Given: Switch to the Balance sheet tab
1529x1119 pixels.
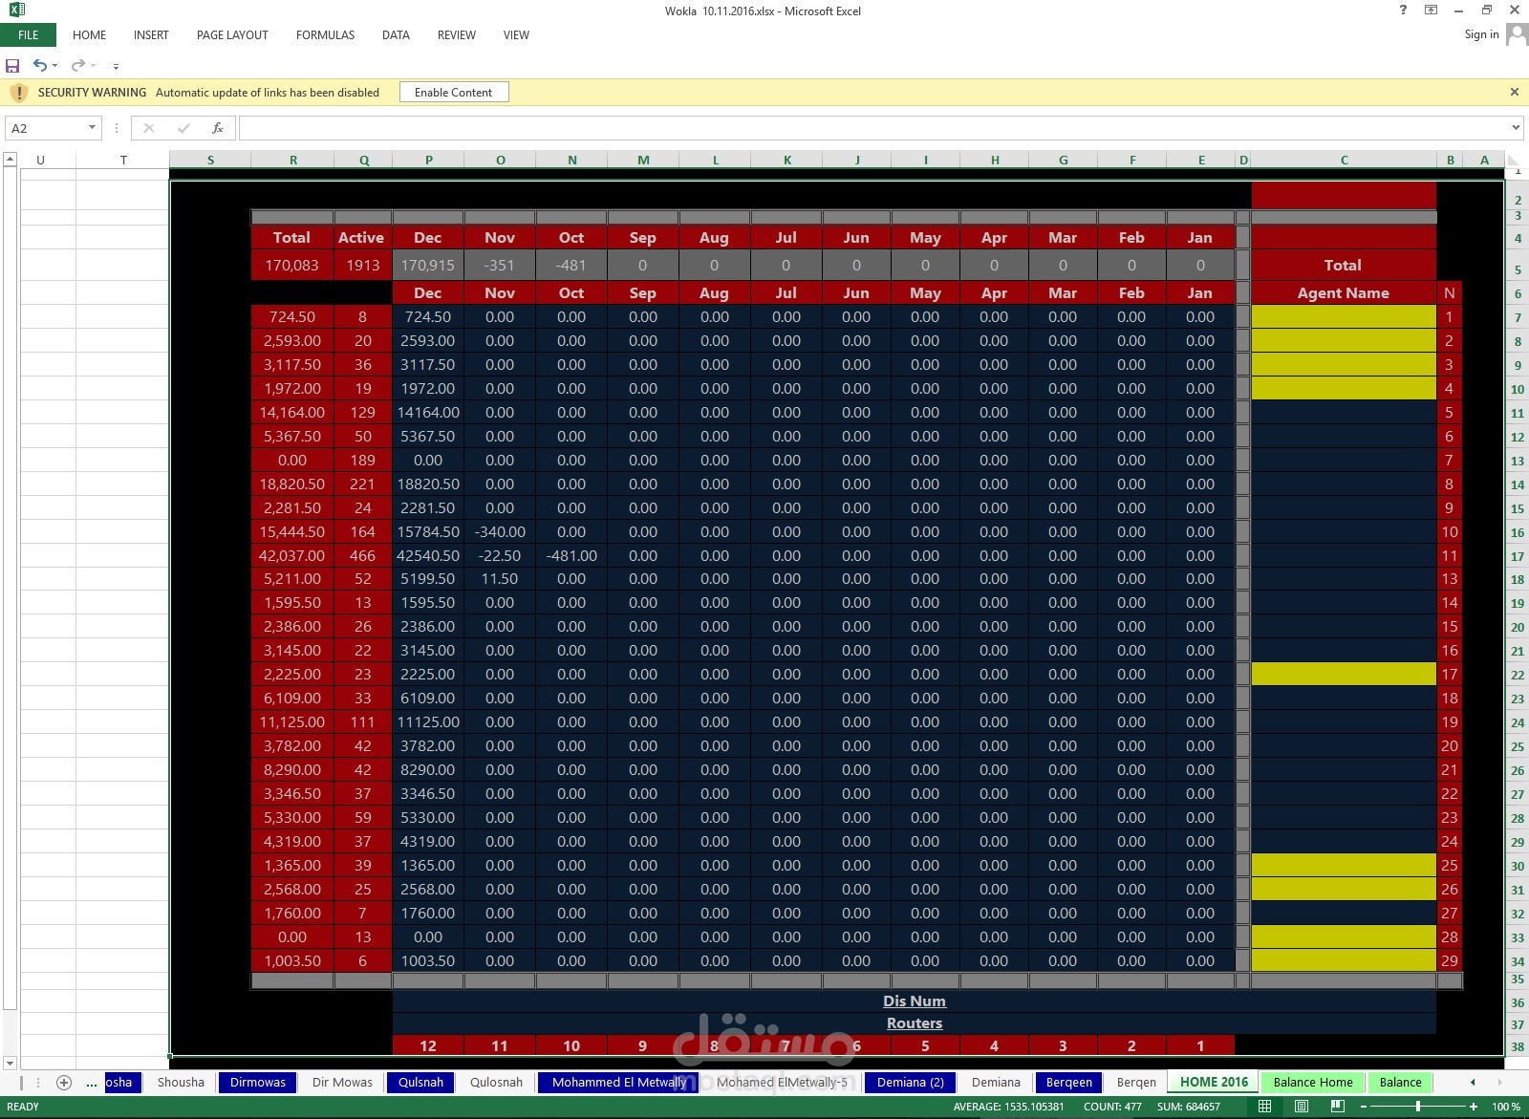Looking at the screenshot, I should pyautogui.click(x=1401, y=1083).
